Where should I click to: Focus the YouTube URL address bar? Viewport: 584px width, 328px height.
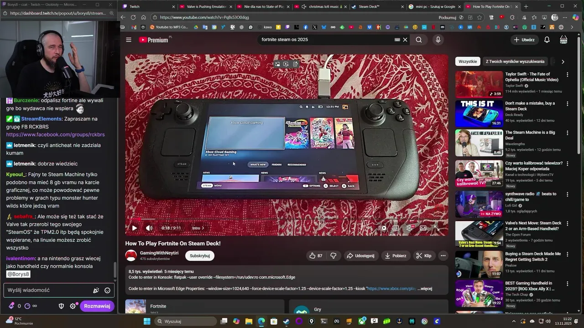click(292, 17)
